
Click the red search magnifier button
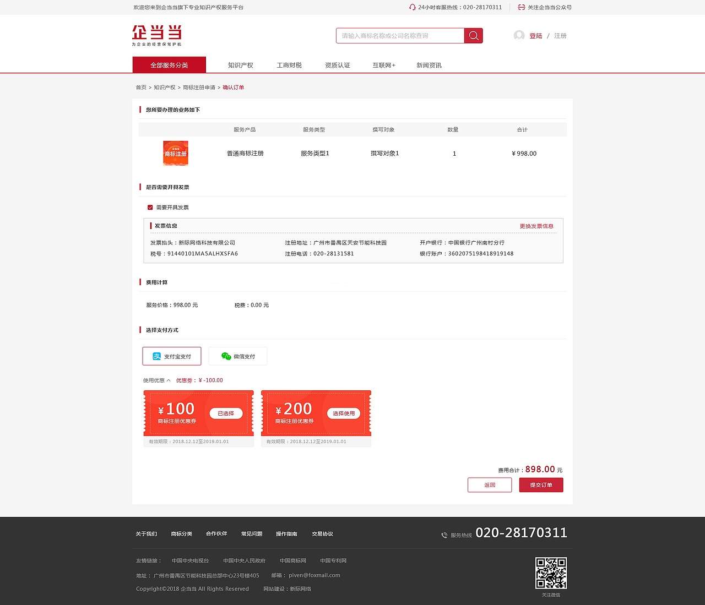click(x=474, y=36)
